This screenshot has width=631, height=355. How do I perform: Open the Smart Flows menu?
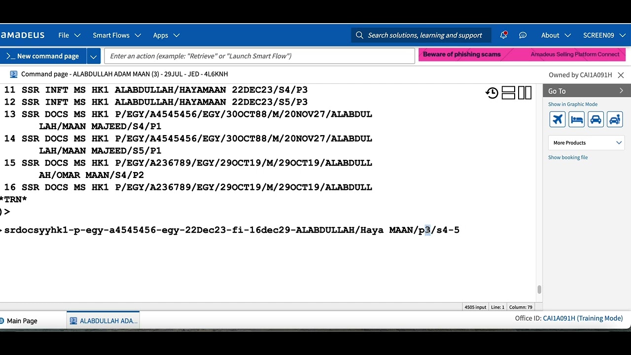pos(117,35)
